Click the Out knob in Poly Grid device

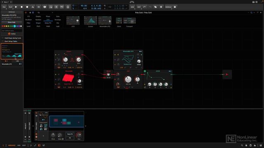point(79,135)
